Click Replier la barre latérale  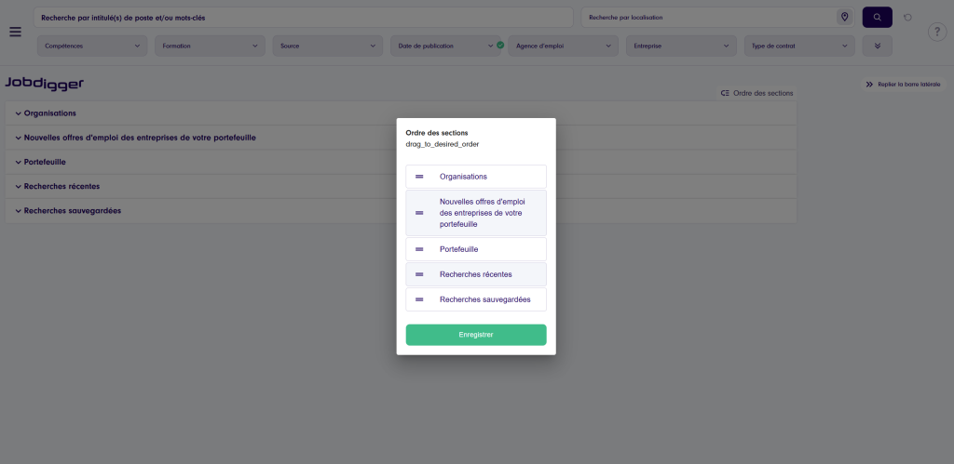(x=902, y=85)
